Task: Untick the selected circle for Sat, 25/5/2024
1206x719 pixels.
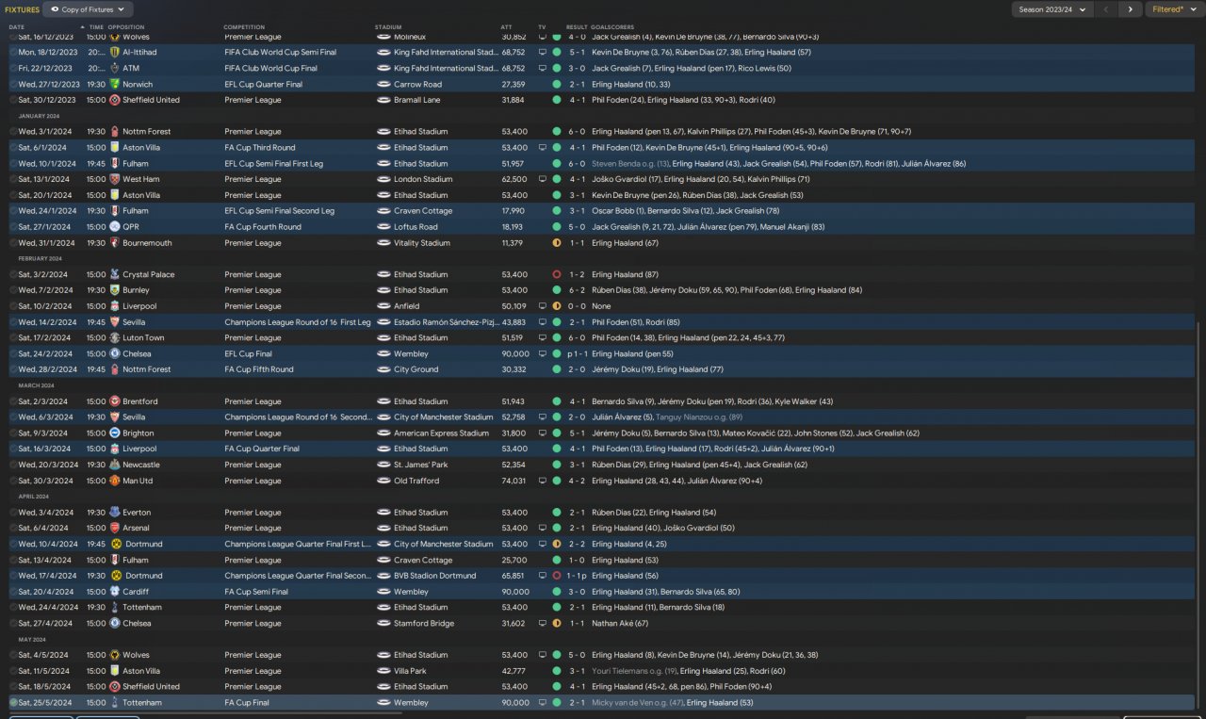Action: pos(13,702)
